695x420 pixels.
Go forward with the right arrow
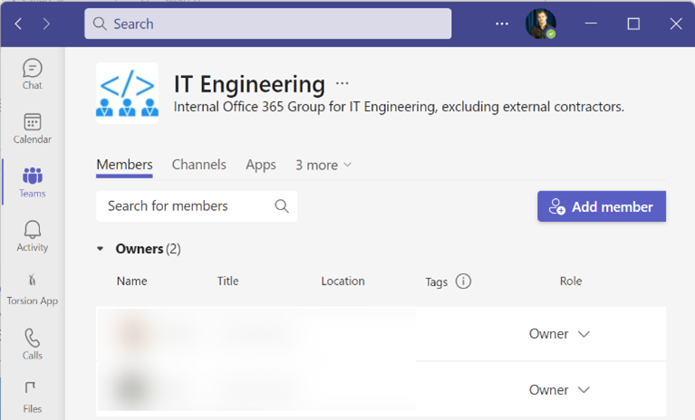pyautogui.click(x=46, y=24)
